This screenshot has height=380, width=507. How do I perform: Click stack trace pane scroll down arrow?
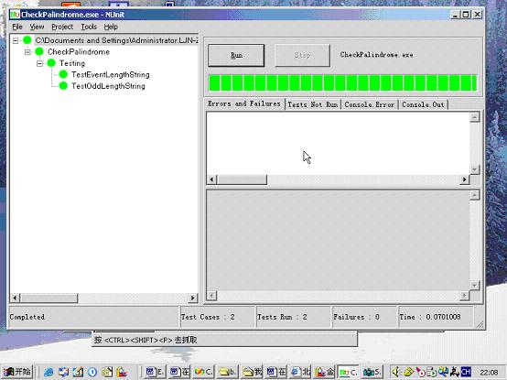[x=474, y=286]
